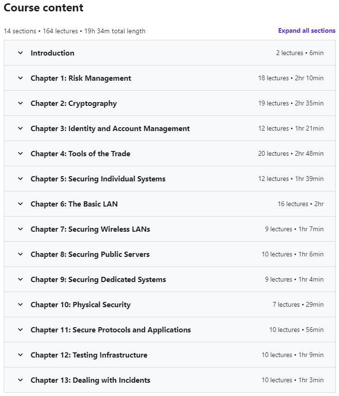The image size is (339, 396).
Task: Expand Chapter 2: Cryptography chevron
Action: (x=20, y=104)
